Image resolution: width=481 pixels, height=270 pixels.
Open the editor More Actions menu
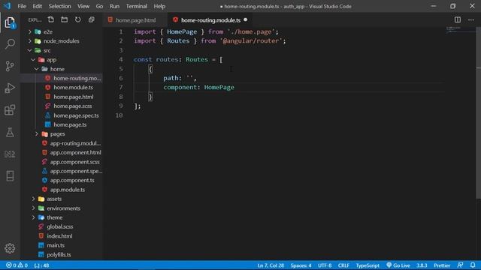coord(471,20)
